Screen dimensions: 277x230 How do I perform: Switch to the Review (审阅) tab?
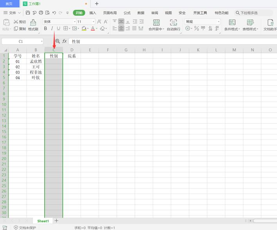click(155, 13)
